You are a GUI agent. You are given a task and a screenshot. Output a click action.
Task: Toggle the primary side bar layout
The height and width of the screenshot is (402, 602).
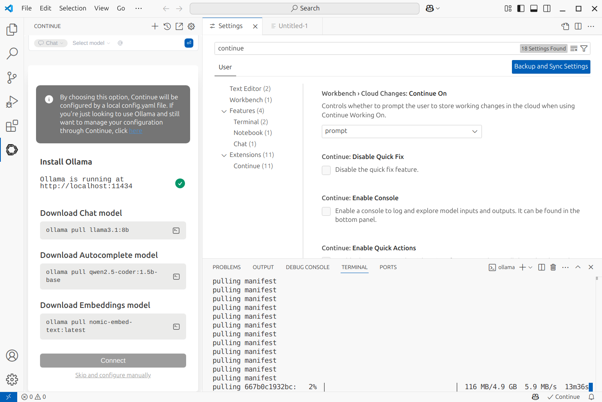(x=521, y=8)
